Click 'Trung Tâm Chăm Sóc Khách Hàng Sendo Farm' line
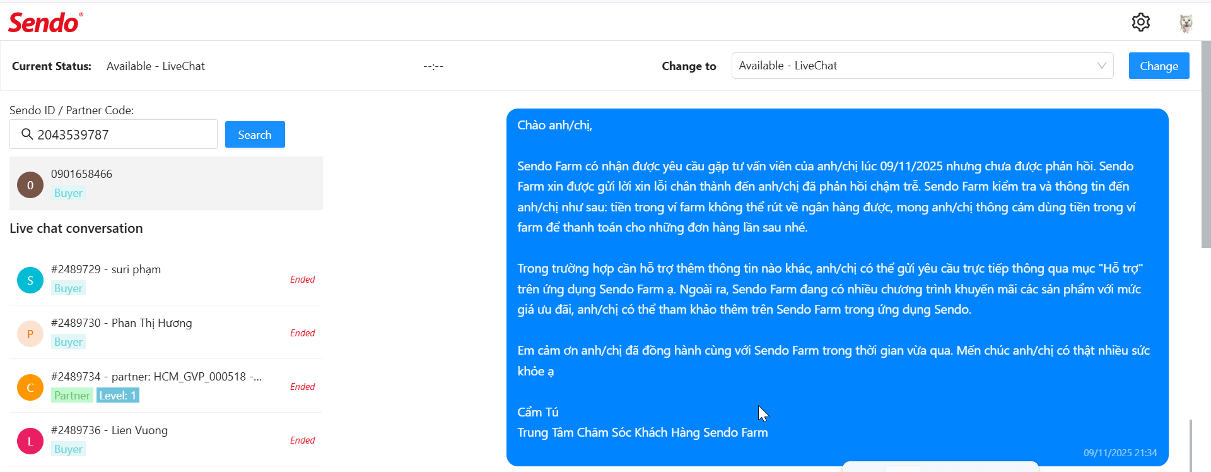This screenshot has width=1211, height=472. (x=643, y=433)
